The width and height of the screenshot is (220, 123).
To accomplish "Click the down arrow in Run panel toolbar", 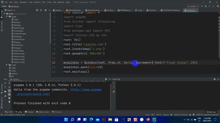I will coord(9,87).
